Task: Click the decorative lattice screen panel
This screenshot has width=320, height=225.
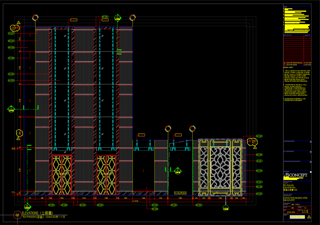Action: tap(220, 167)
